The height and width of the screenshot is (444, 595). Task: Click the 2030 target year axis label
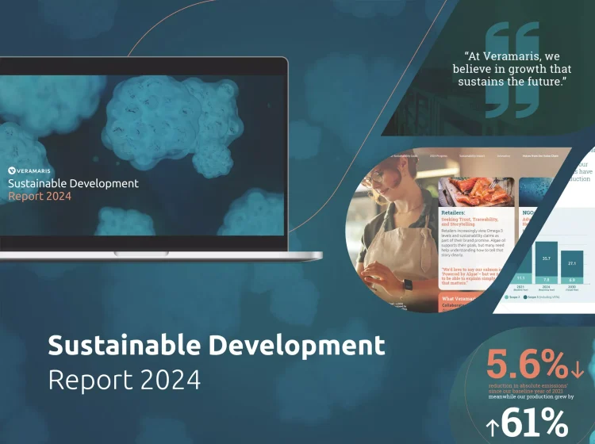pyautogui.click(x=572, y=288)
